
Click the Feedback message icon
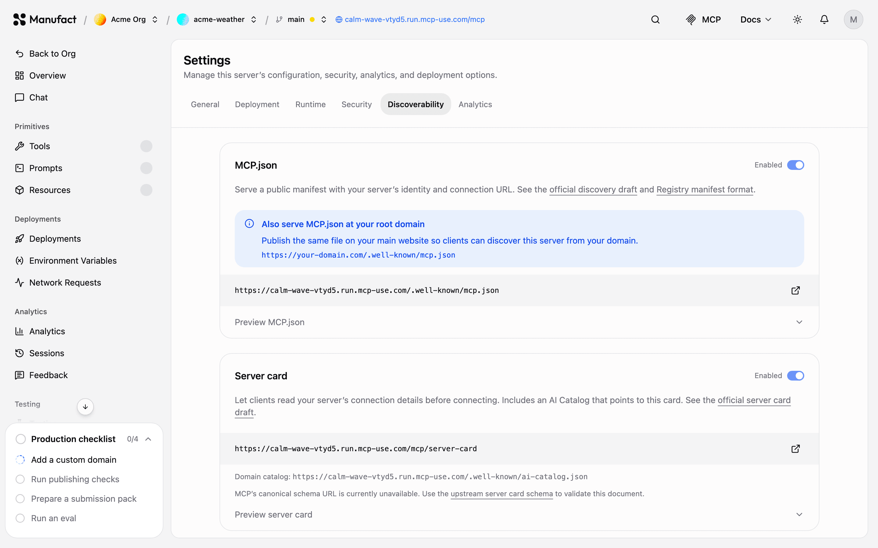point(20,375)
